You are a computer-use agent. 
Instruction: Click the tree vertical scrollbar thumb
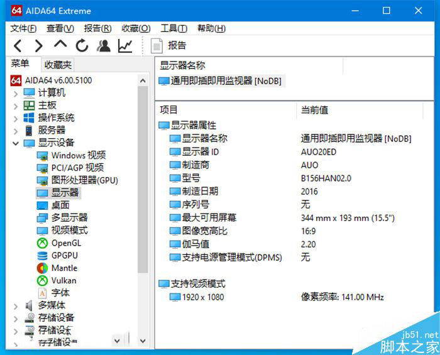[x=143, y=180]
